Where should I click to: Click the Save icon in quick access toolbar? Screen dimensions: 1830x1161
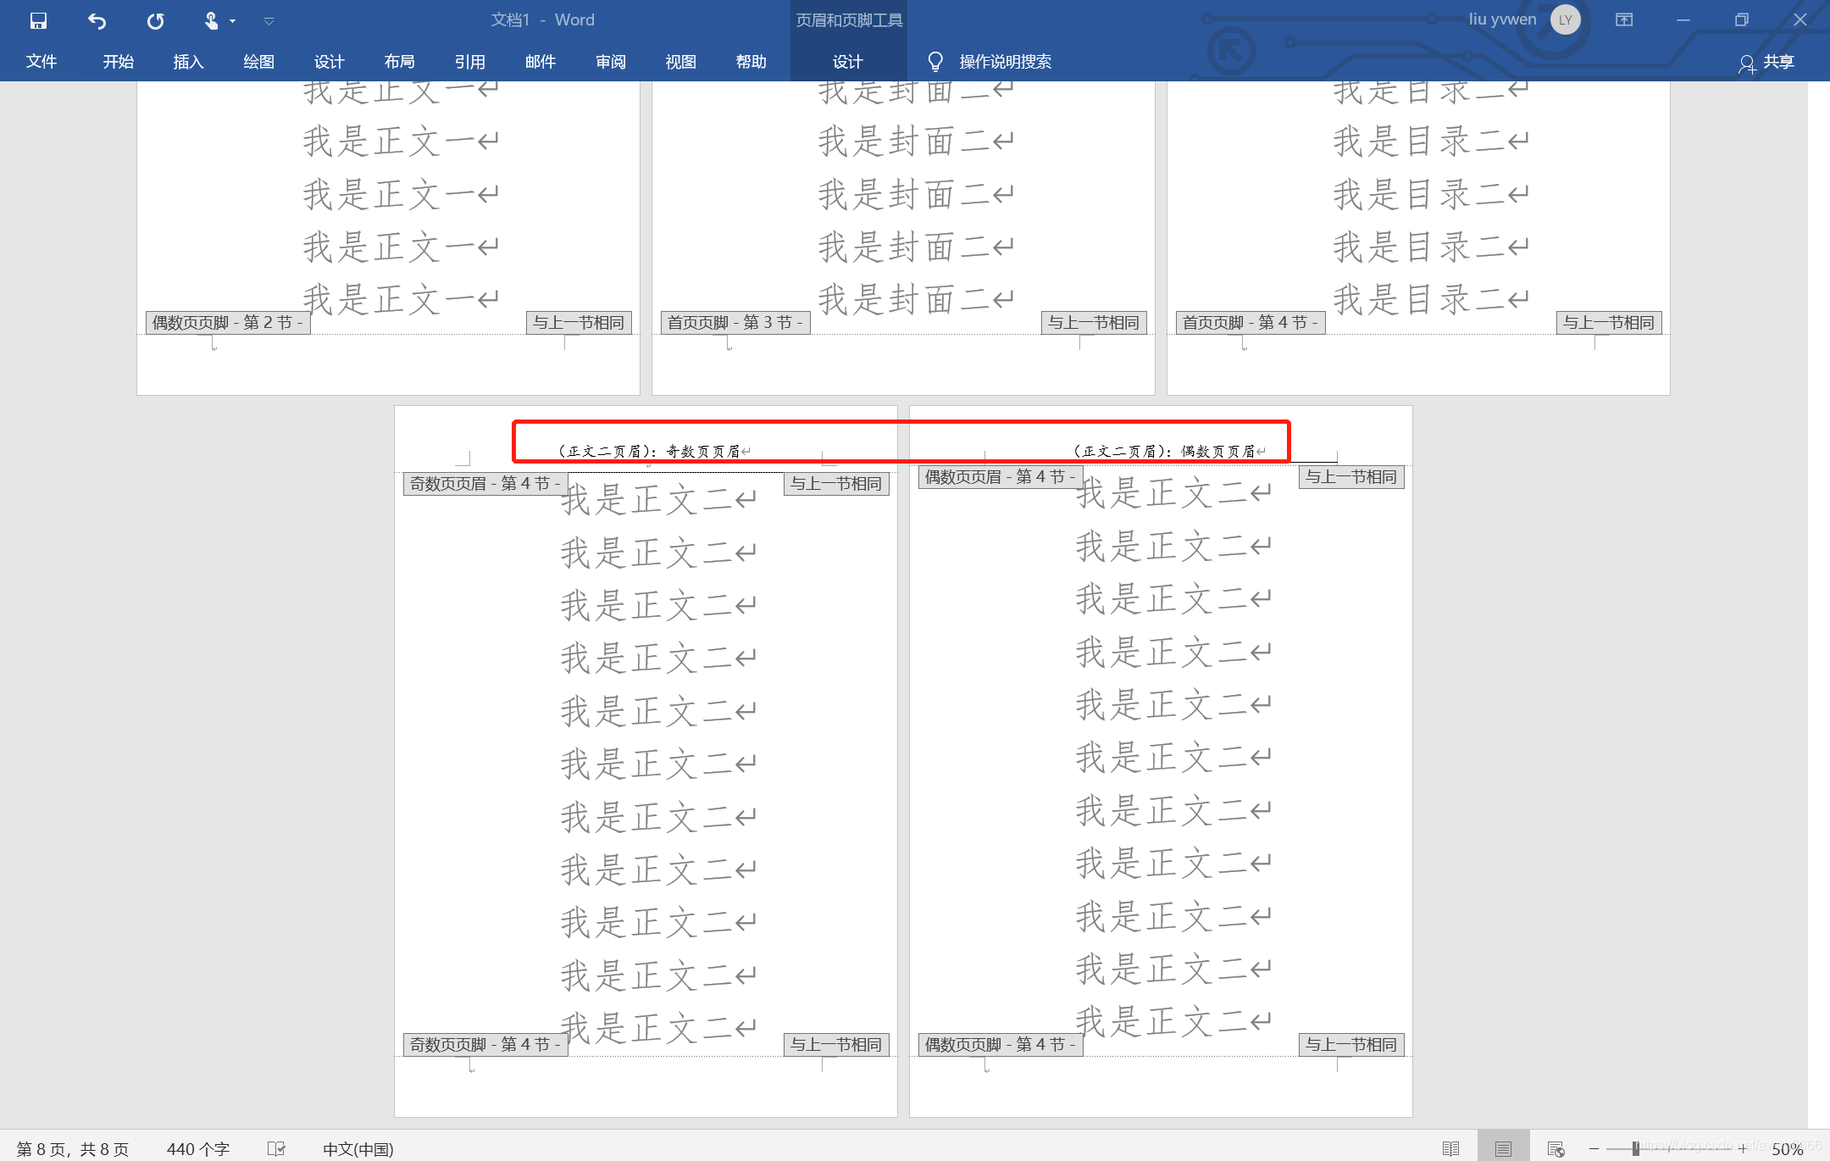tap(38, 20)
